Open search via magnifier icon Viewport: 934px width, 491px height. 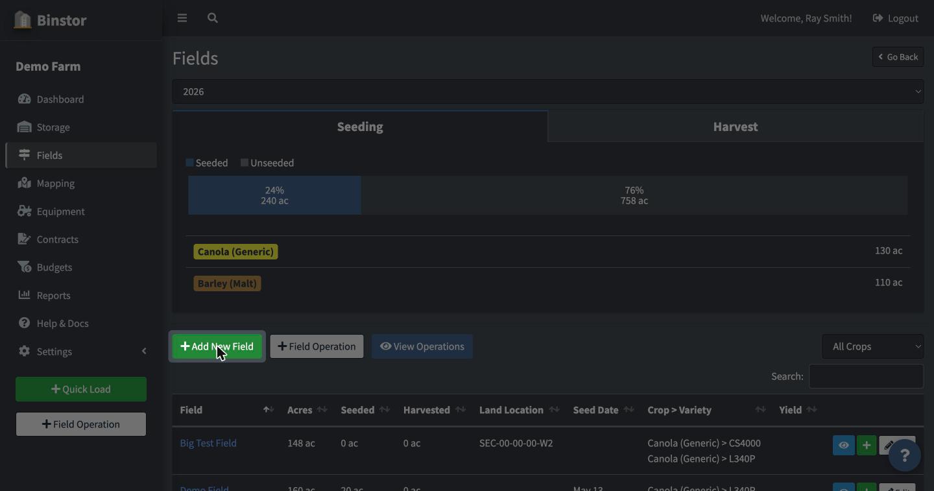click(x=212, y=18)
